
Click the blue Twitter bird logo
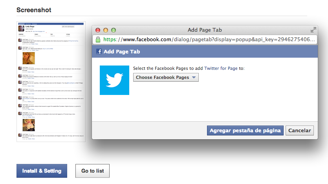click(x=114, y=80)
